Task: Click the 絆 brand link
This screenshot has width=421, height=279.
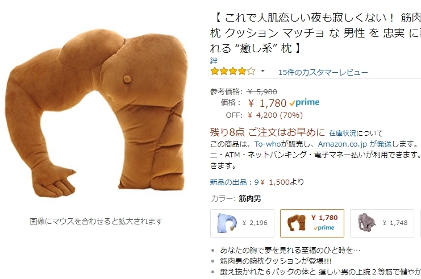Action: (x=214, y=61)
